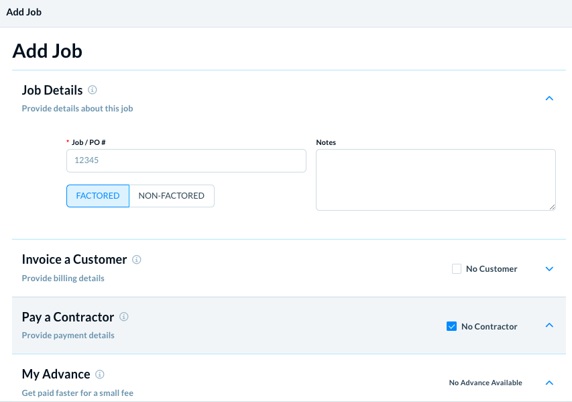Image resolution: width=572 pixels, height=402 pixels.
Task: Click the No Advance Available label
Action: click(x=485, y=383)
